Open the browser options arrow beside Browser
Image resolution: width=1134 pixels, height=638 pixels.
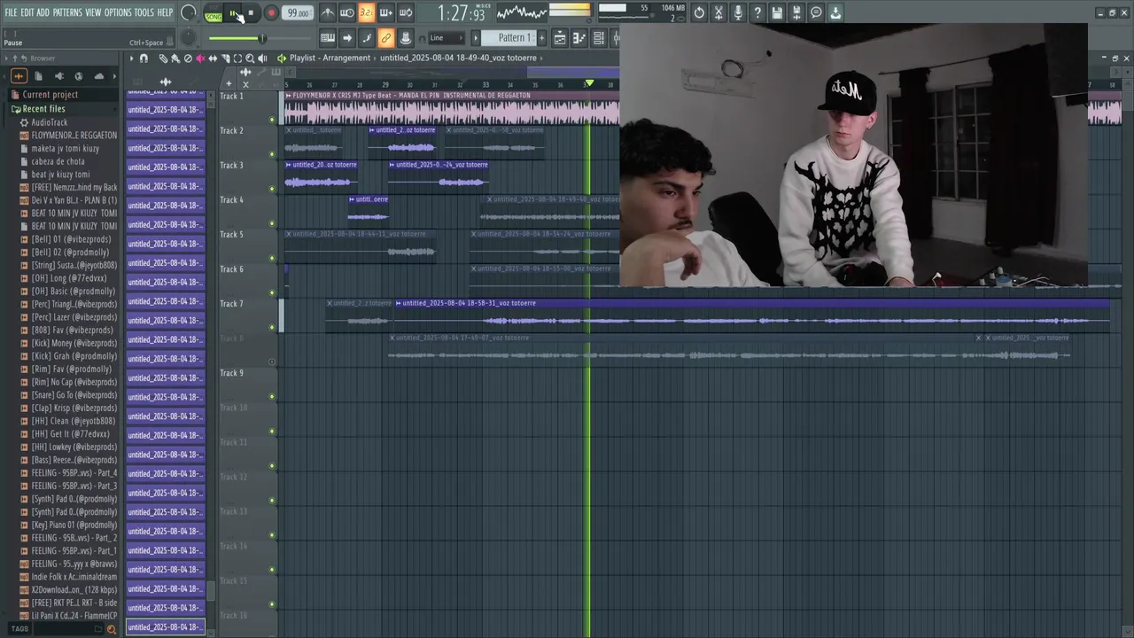tap(6, 58)
